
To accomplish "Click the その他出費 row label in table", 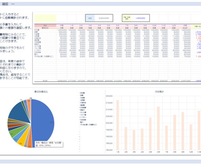I will pyautogui.click(x=44, y=56).
